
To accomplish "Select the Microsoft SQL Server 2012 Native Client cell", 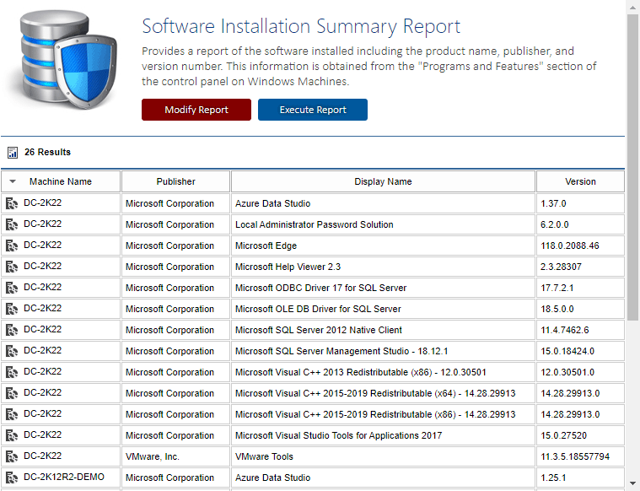I will (x=383, y=330).
